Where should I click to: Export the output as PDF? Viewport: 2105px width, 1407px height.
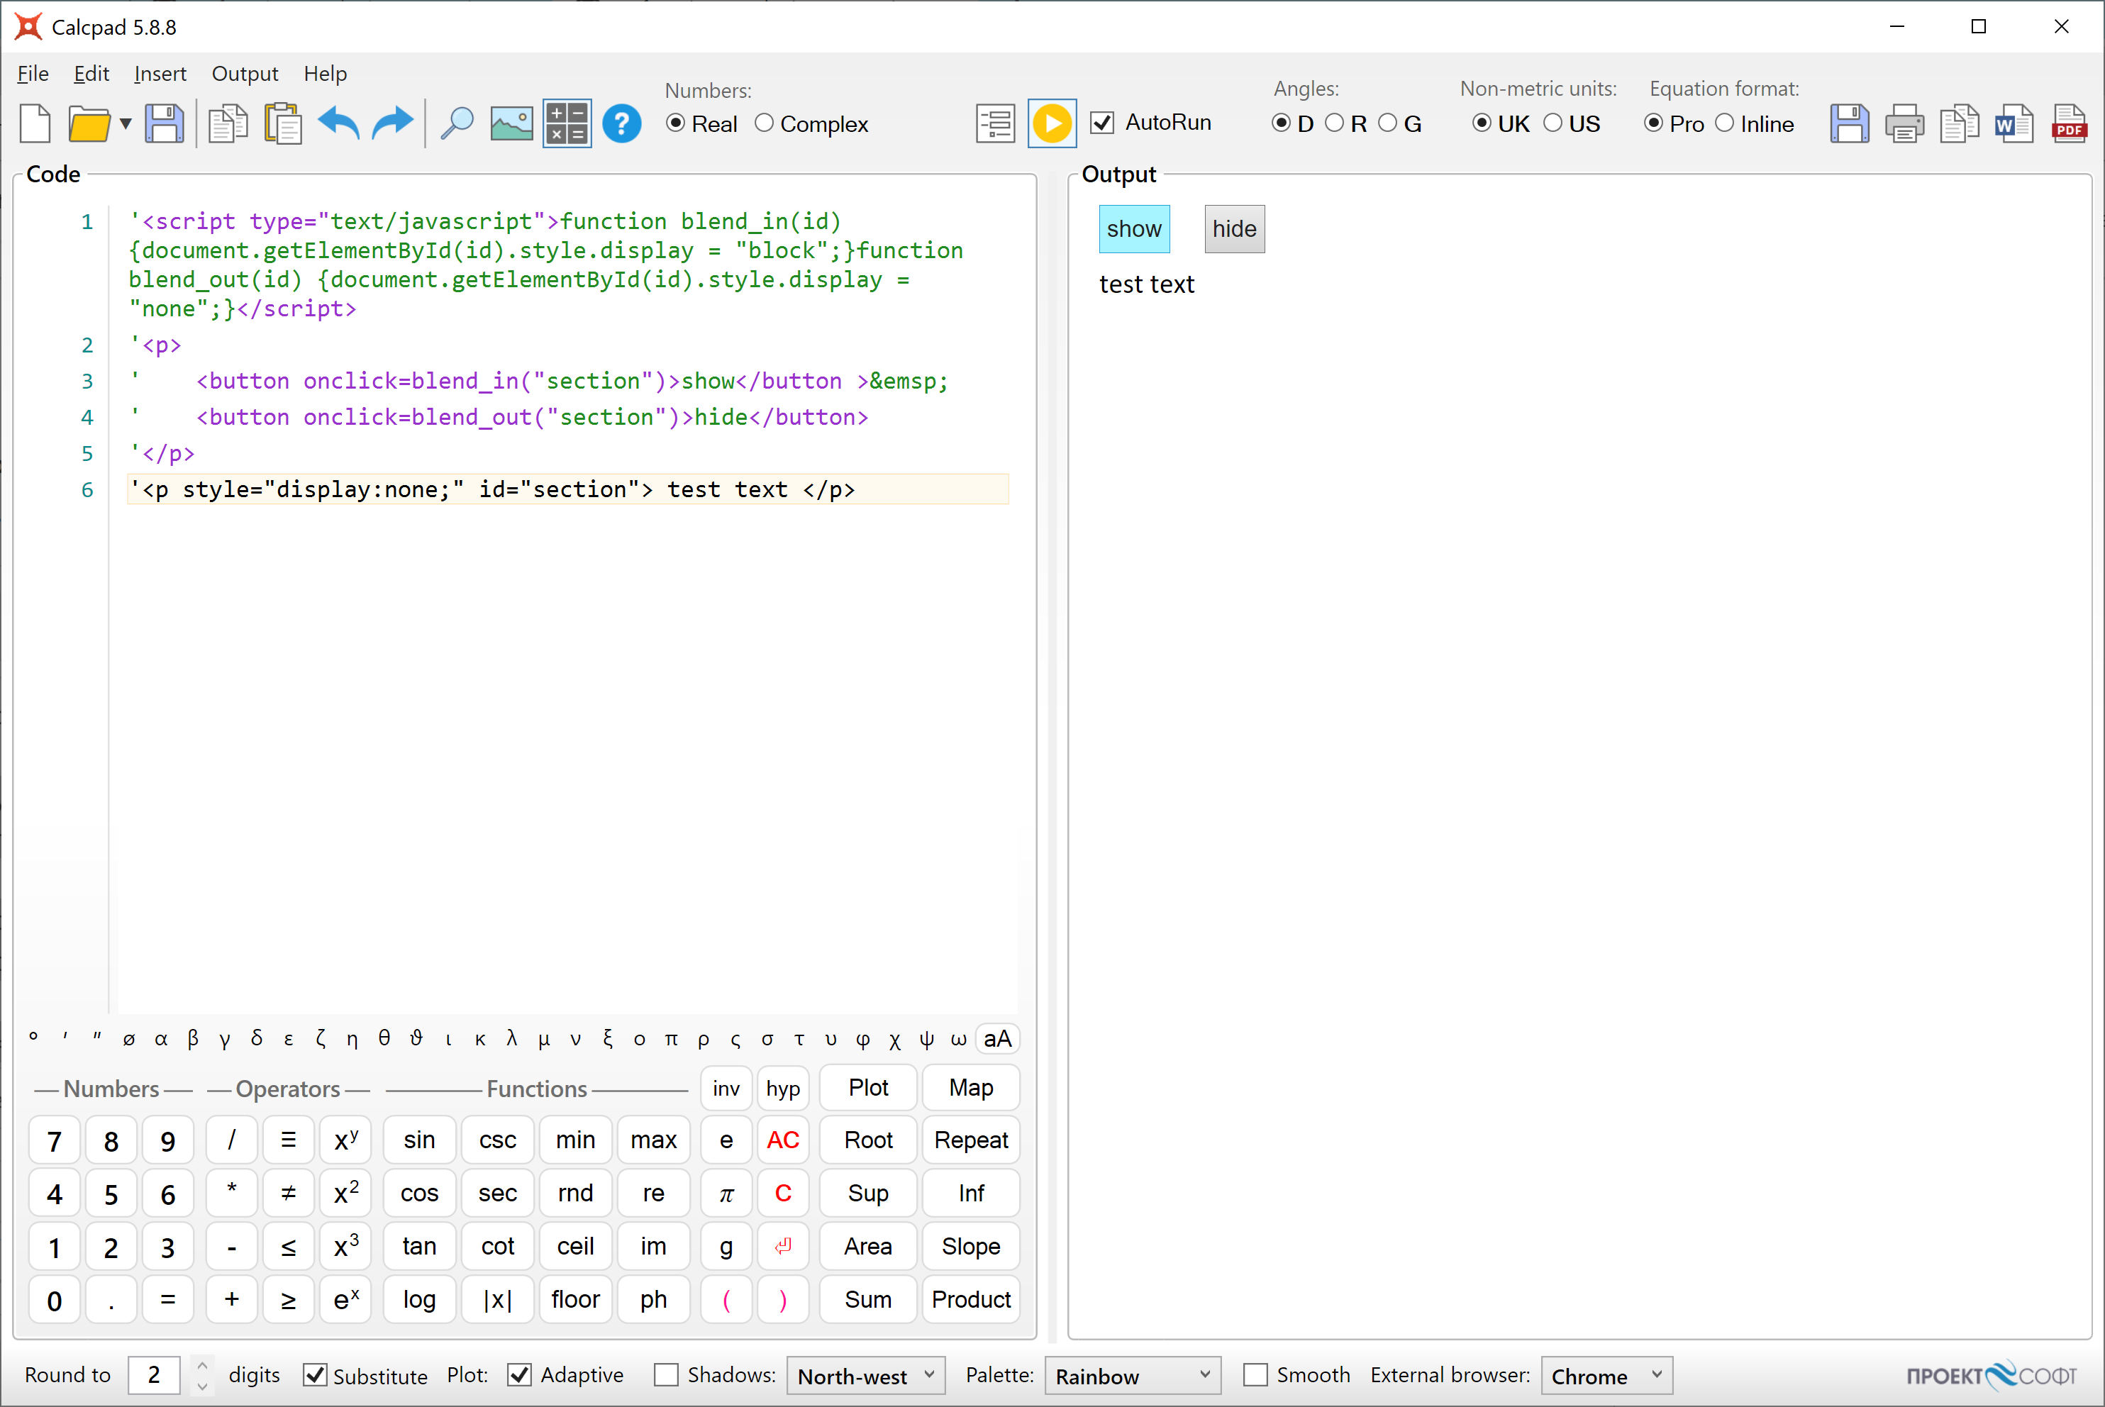[x=2069, y=123]
